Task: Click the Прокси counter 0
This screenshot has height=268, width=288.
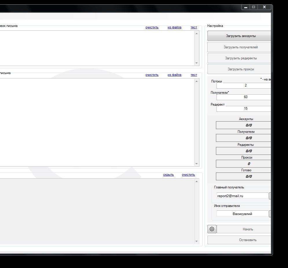Action: pyautogui.click(x=243, y=164)
